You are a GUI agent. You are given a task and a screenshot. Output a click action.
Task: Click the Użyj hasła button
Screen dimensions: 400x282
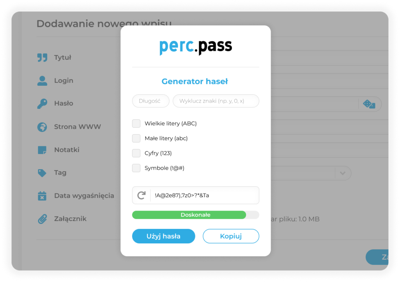point(163,236)
